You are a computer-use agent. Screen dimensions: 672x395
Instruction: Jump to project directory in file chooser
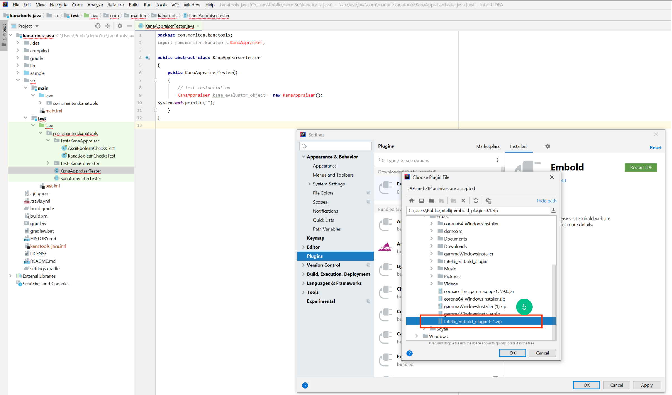point(431,201)
